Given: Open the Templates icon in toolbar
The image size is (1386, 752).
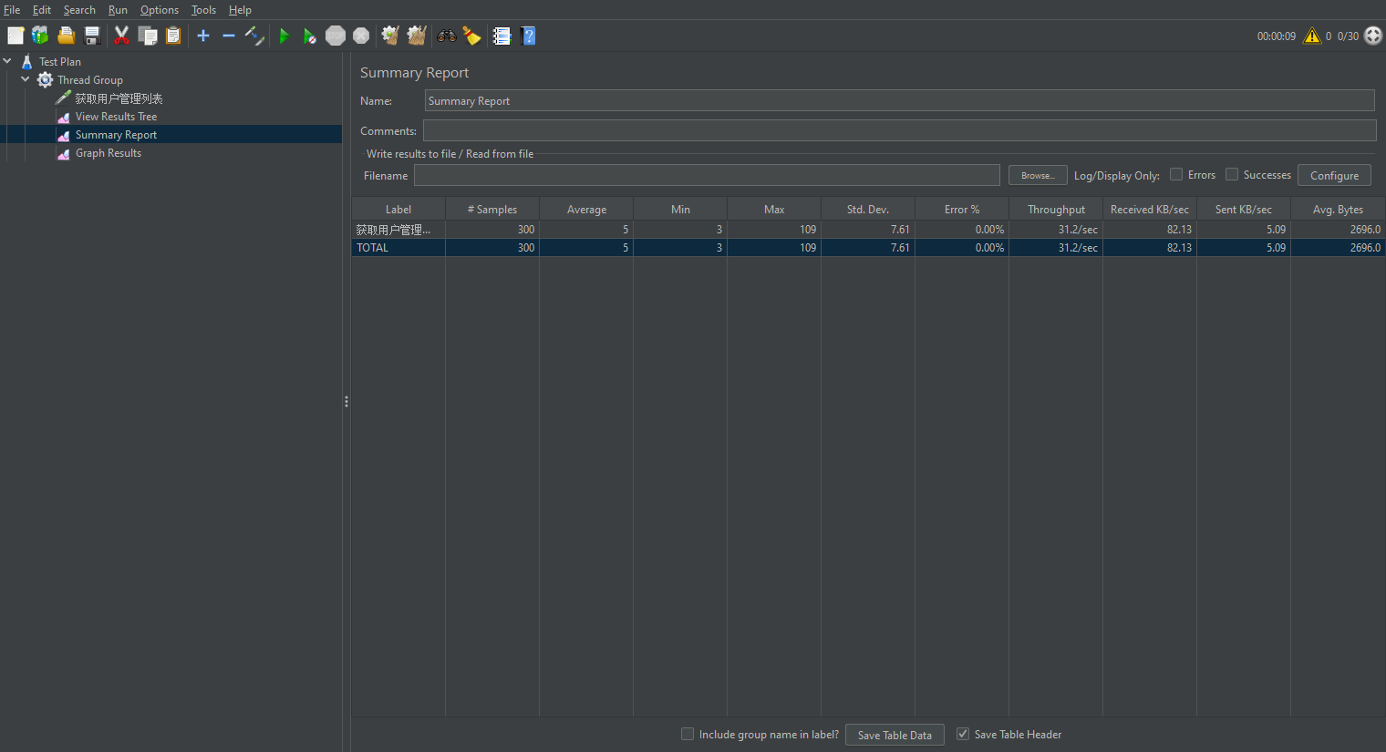Looking at the screenshot, I should click(40, 36).
